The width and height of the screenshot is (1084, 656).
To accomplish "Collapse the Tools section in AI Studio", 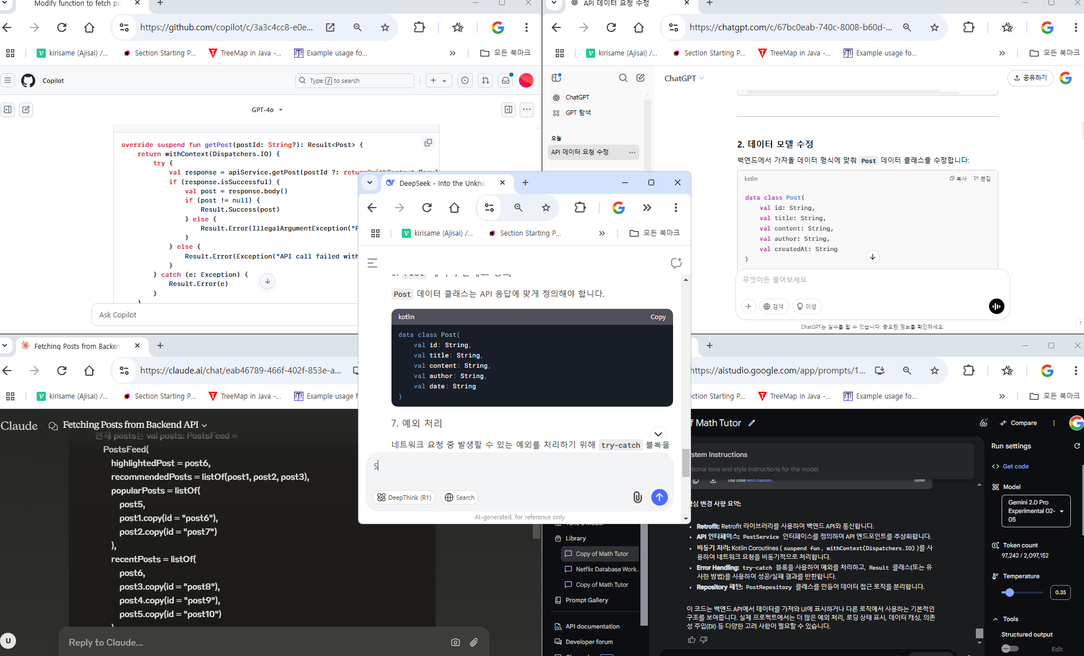I will 996,619.
